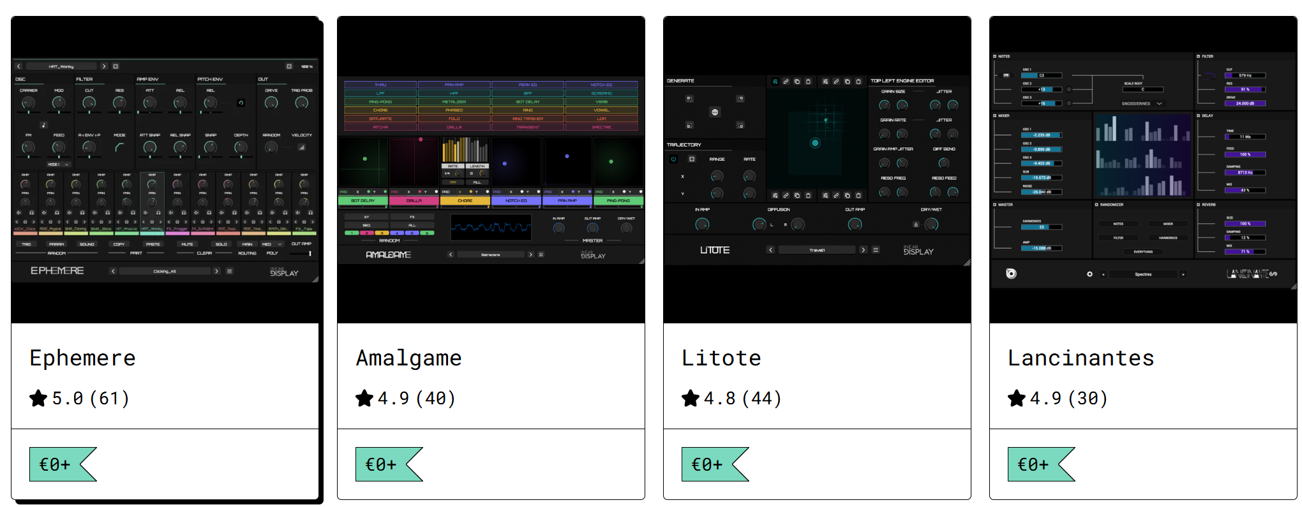Go to next preset arrow in Litote
The height and width of the screenshot is (507, 1302).
click(x=863, y=250)
